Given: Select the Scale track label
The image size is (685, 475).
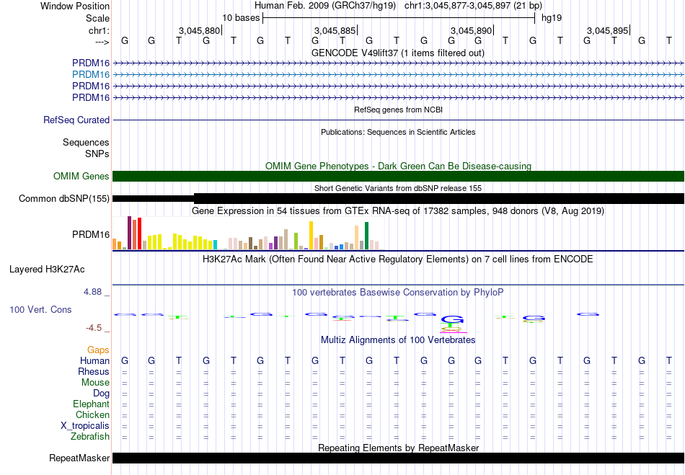Looking at the screenshot, I should click(x=97, y=18).
